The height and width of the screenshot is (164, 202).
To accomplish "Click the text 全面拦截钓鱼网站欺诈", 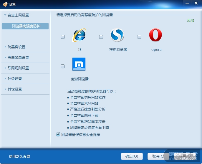I will pyautogui.click(x=88, y=98).
